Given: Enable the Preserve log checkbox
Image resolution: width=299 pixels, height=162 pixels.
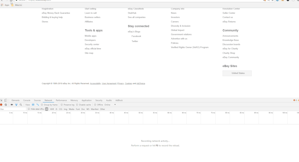Looking at the screenshot, I should pyautogui.click(x=61, y=105).
